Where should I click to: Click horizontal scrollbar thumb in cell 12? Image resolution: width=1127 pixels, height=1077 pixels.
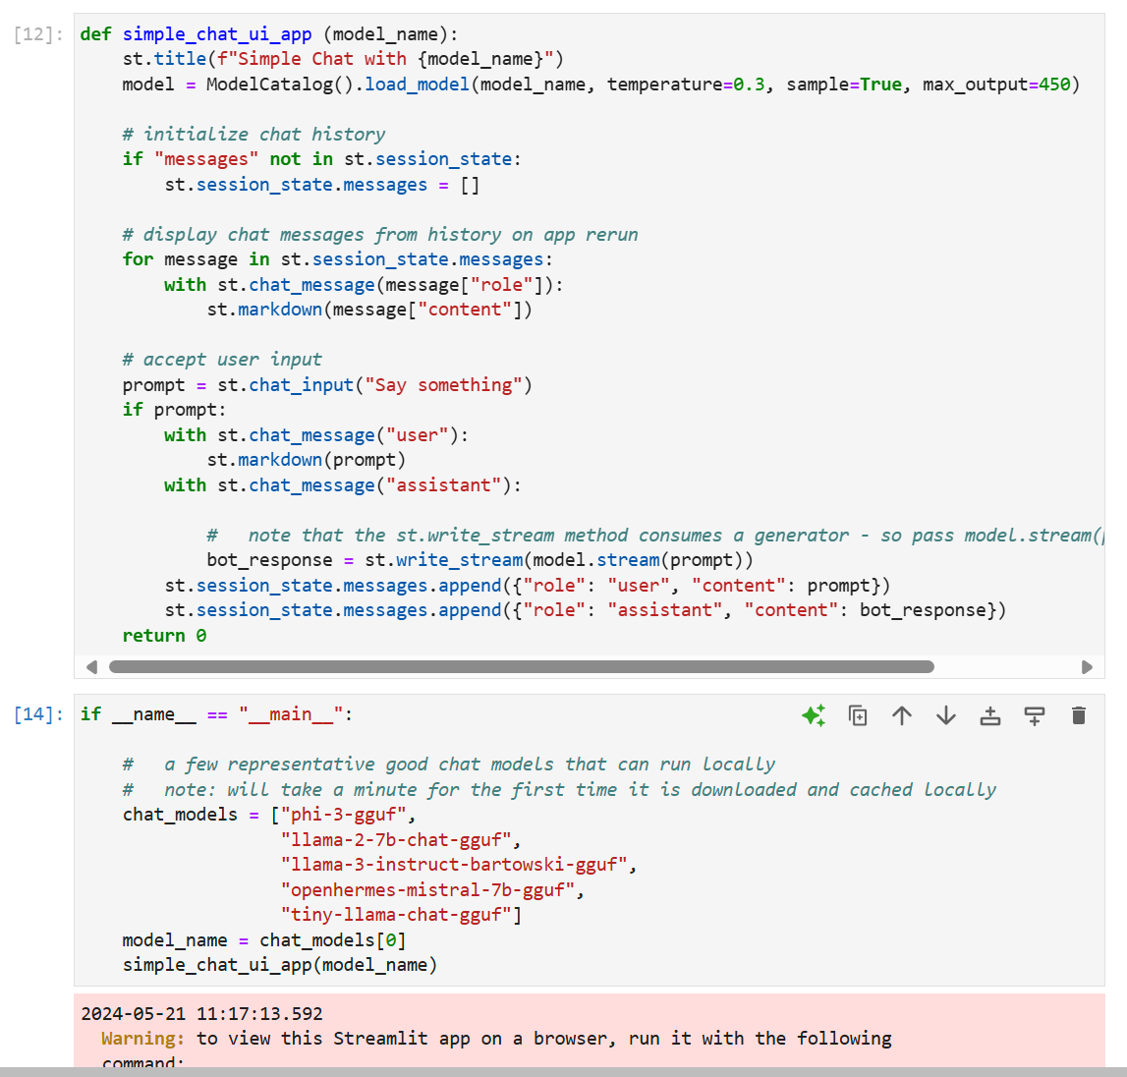[521, 667]
